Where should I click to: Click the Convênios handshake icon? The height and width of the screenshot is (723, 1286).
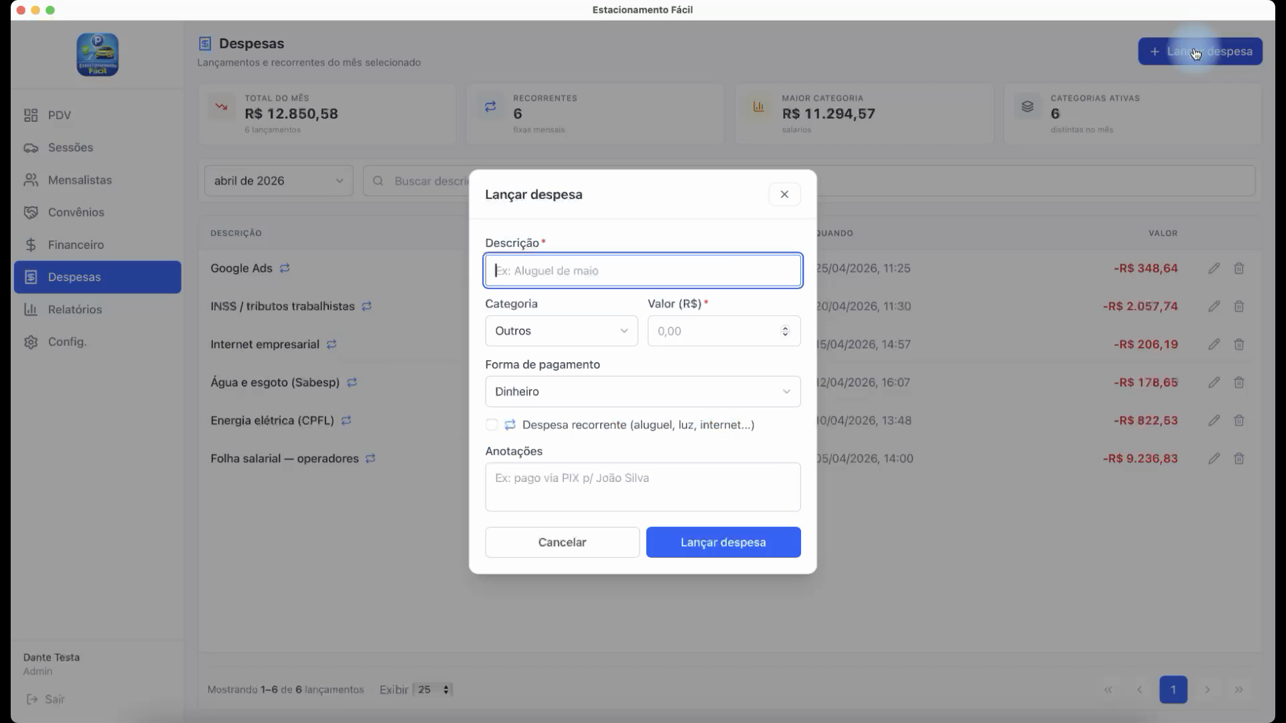coord(31,212)
